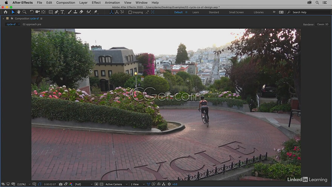Screen dimensions: 332x187
Task: Toggle snap to collapsed compositions icon
Action: click(x=153, y=12)
